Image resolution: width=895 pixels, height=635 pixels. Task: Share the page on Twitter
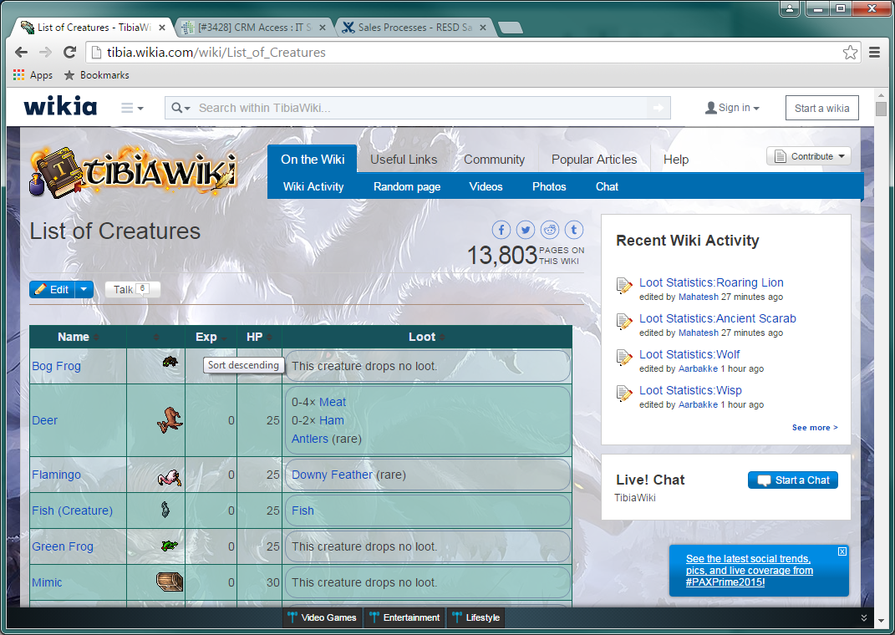coord(525,230)
